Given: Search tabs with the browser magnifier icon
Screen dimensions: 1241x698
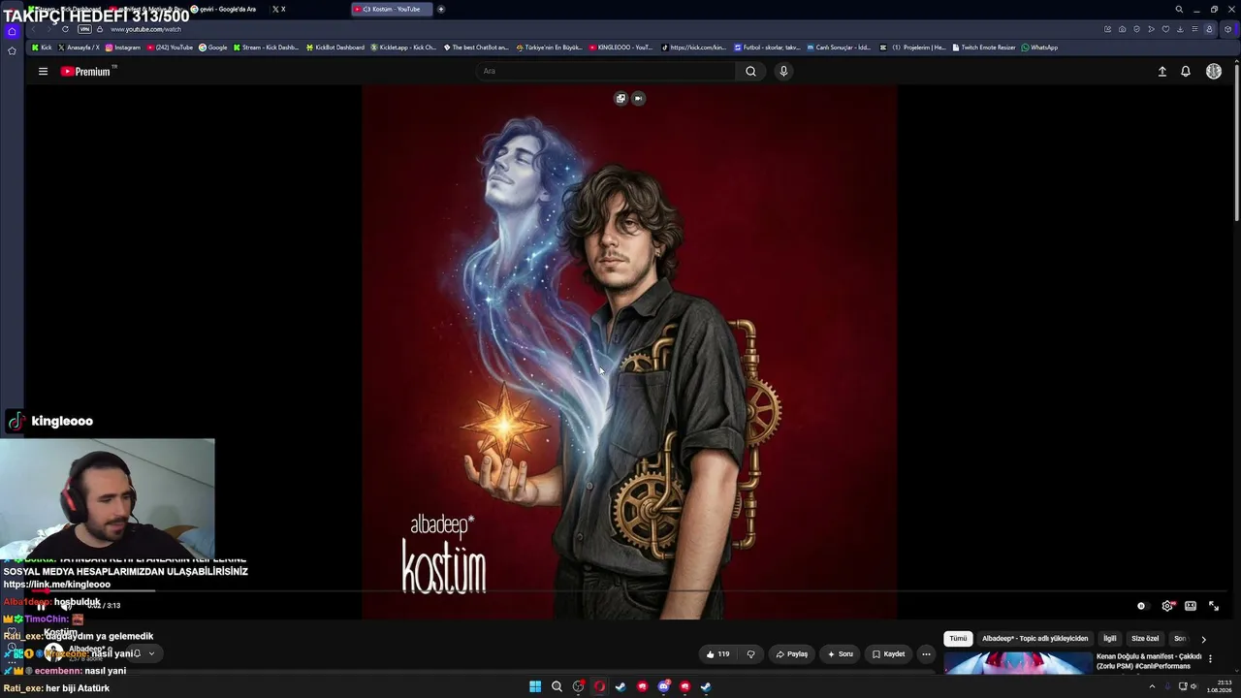Looking at the screenshot, I should (x=1179, y=9).
